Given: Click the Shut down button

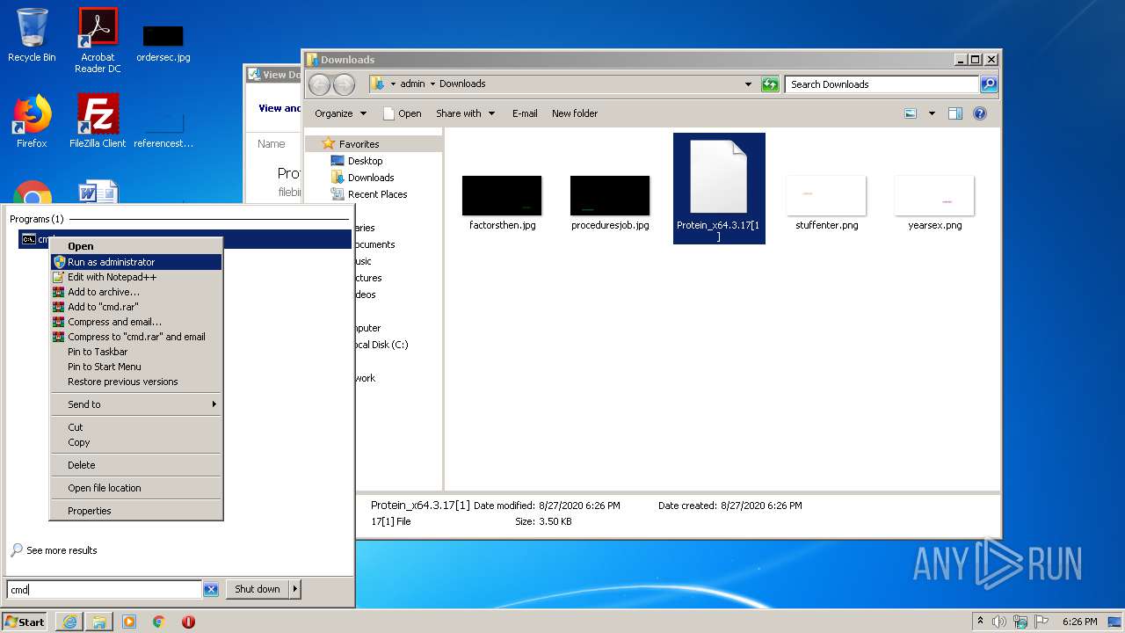Looking at the screenshot, I should 258,589.
